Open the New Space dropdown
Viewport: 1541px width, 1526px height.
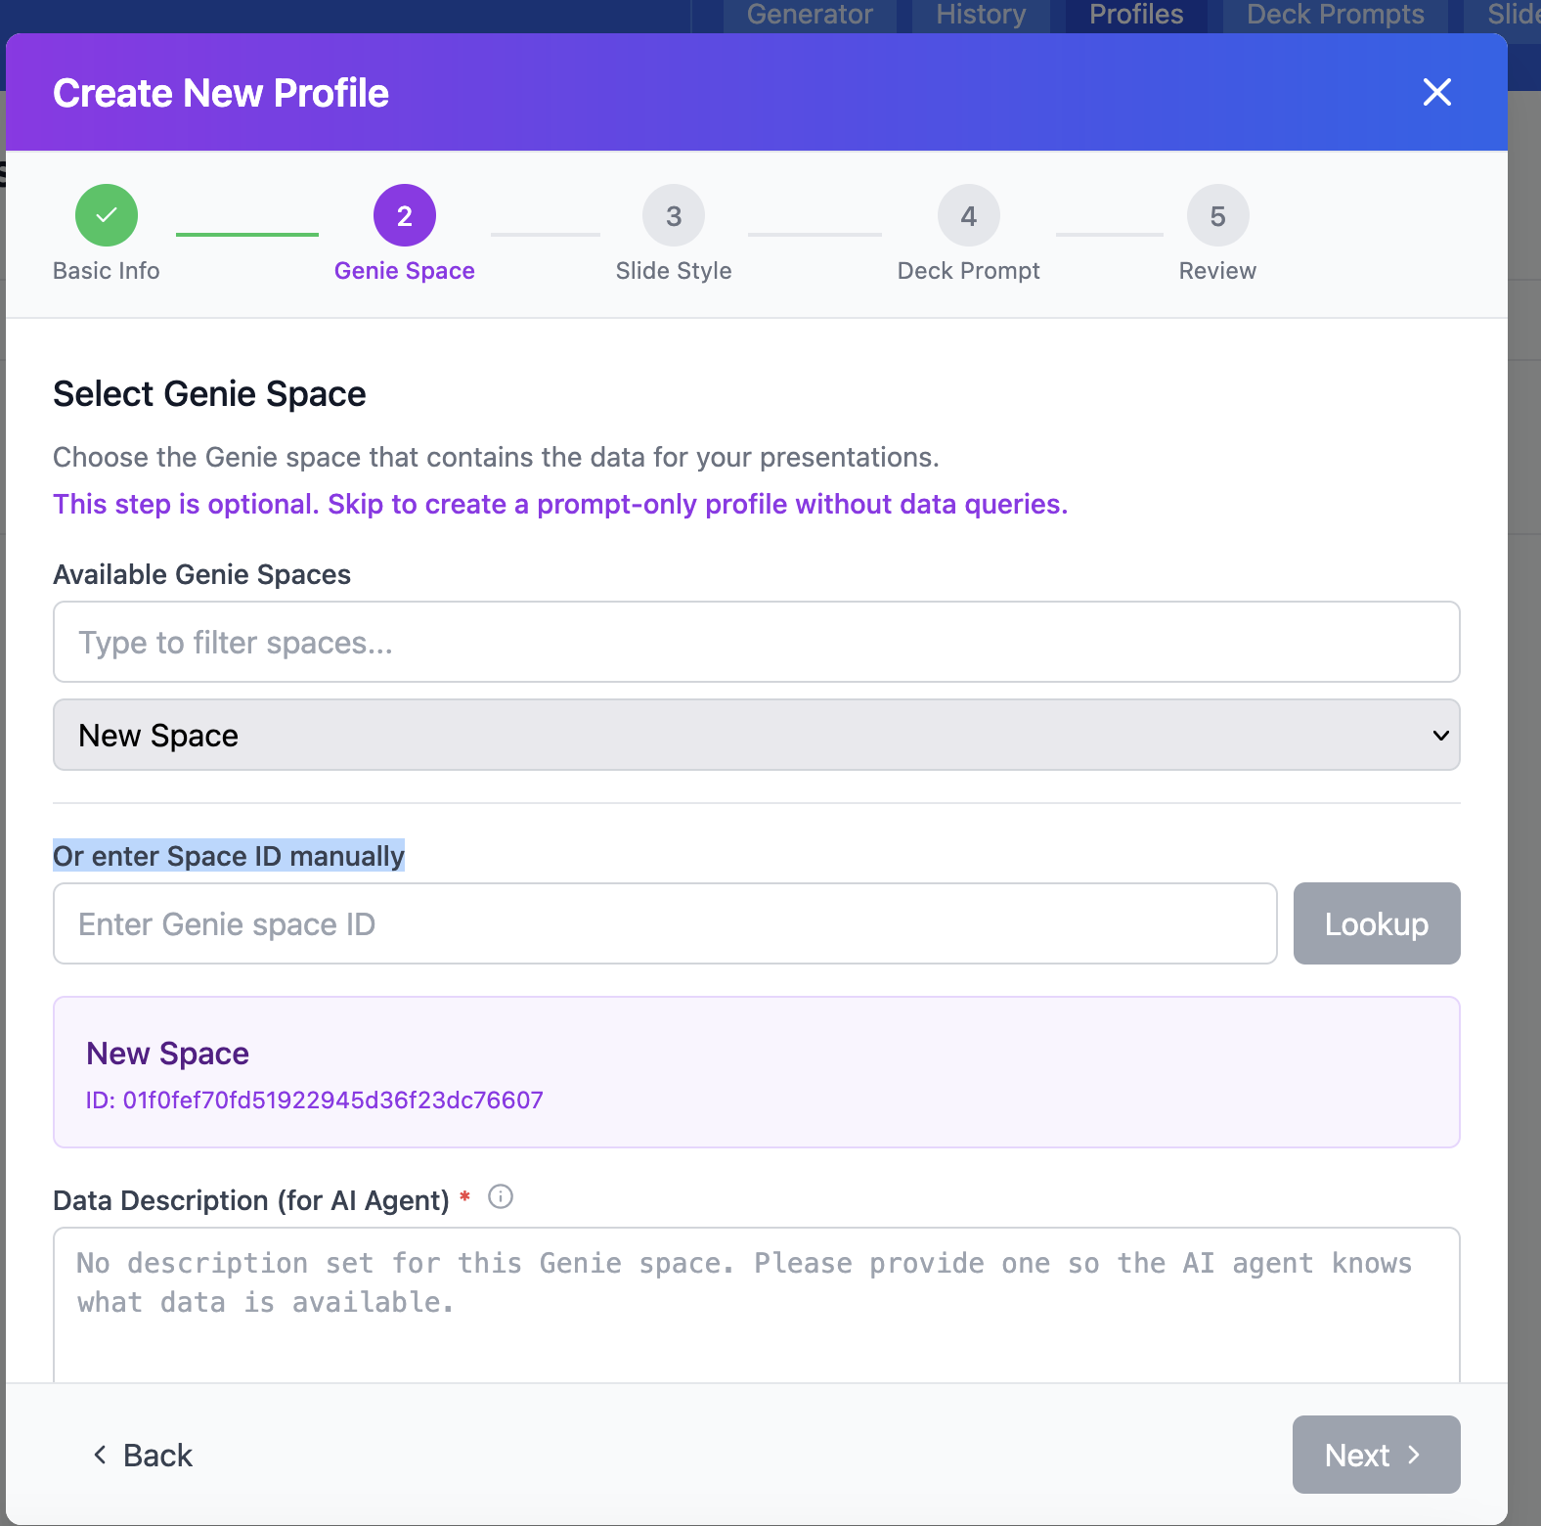(756, 735)
